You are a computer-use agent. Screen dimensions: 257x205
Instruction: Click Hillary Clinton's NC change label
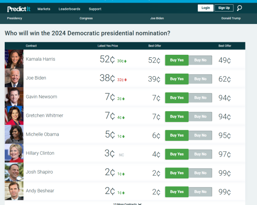(x=122, y=155)
